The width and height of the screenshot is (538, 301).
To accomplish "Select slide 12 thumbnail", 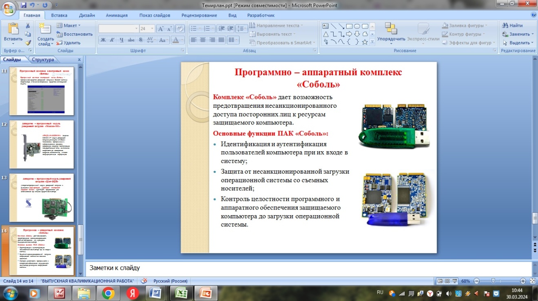I will point(42,144).
